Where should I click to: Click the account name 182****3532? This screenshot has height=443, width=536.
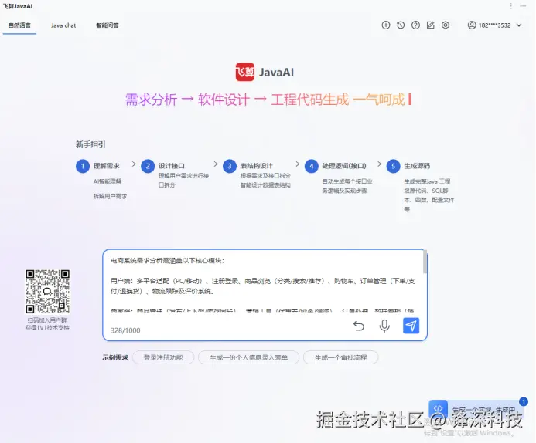494,25
